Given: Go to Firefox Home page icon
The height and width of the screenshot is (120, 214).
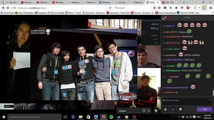Looking at the screenshot, I should [176, 8].
